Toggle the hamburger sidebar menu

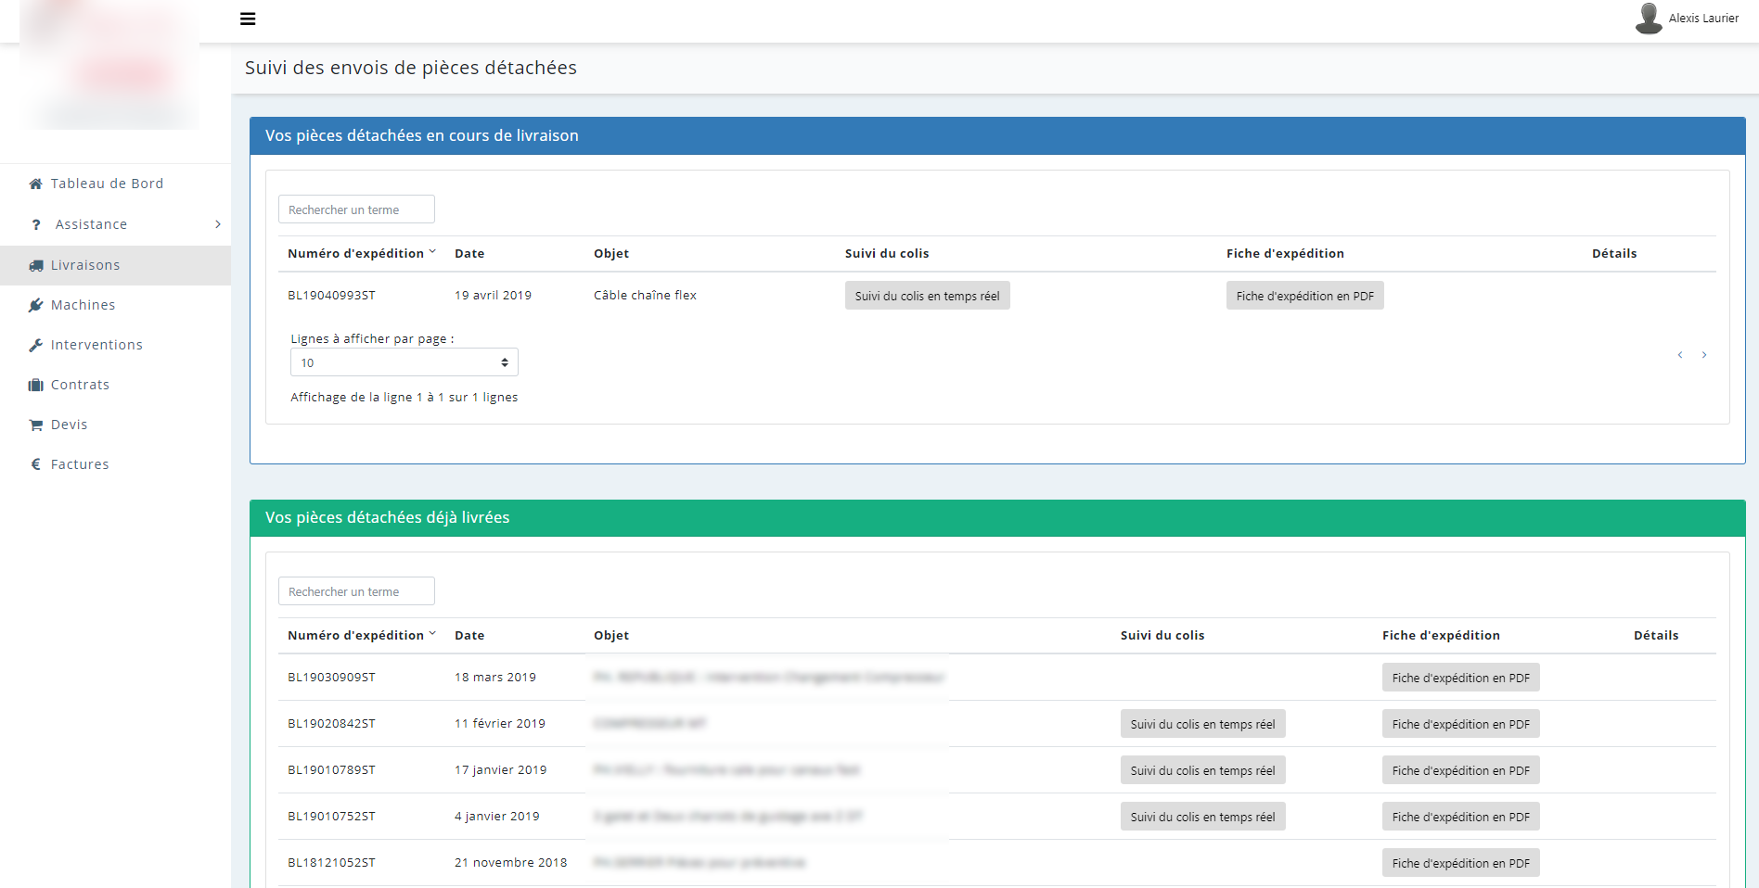(248, 19)
